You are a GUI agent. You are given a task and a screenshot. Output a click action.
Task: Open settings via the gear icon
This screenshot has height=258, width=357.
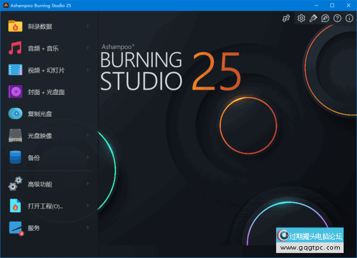(x=301, y=18)
